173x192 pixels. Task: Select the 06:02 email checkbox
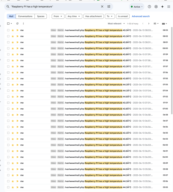click(x=8, y=145)
